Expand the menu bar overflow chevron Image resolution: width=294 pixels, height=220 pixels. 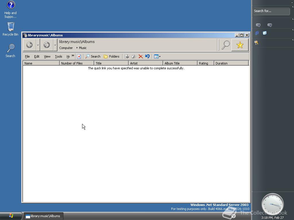pyautogui.click(x=73, y=56)
